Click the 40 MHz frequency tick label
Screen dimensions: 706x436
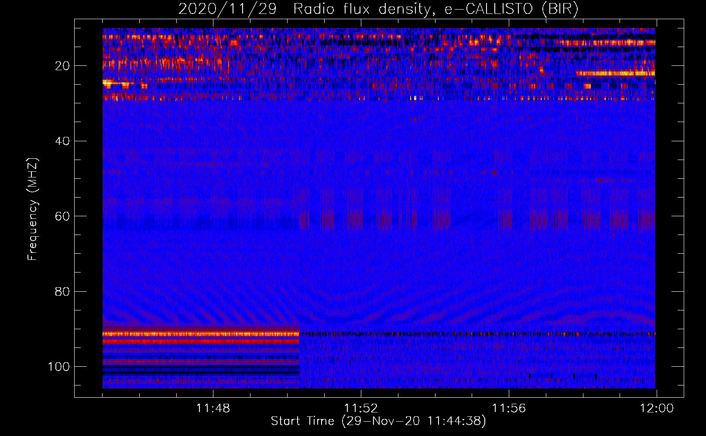pyautogui.click(x=62, y=141)
